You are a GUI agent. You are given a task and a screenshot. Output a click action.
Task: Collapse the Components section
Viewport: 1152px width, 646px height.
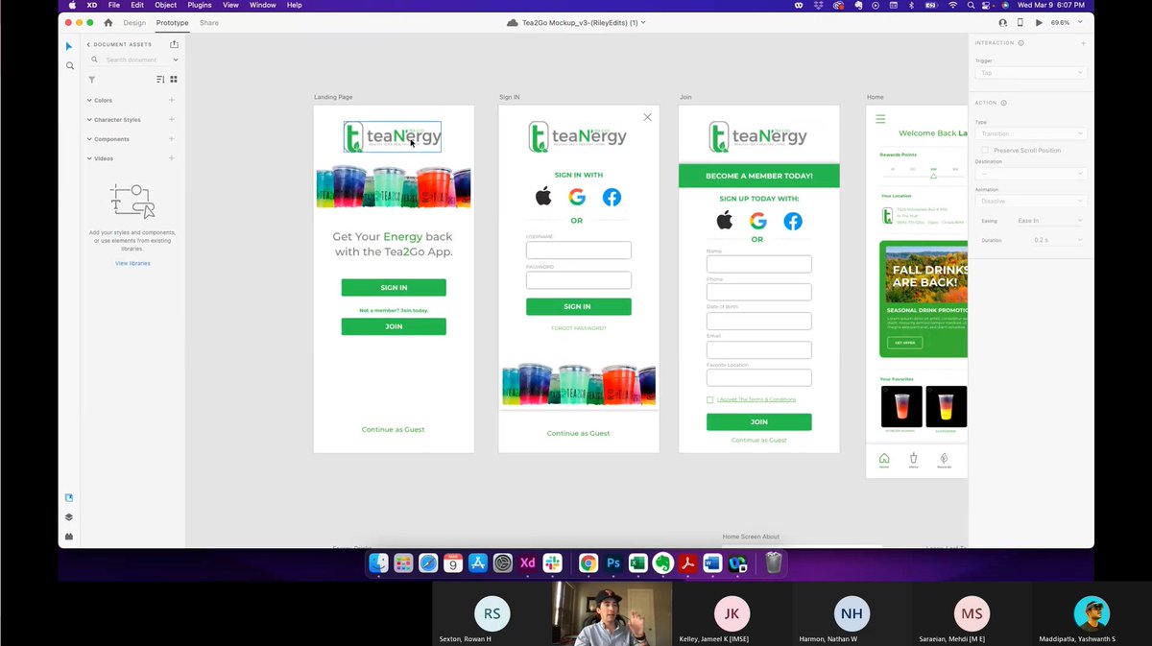pyautogui.click(x=89, y=139)
